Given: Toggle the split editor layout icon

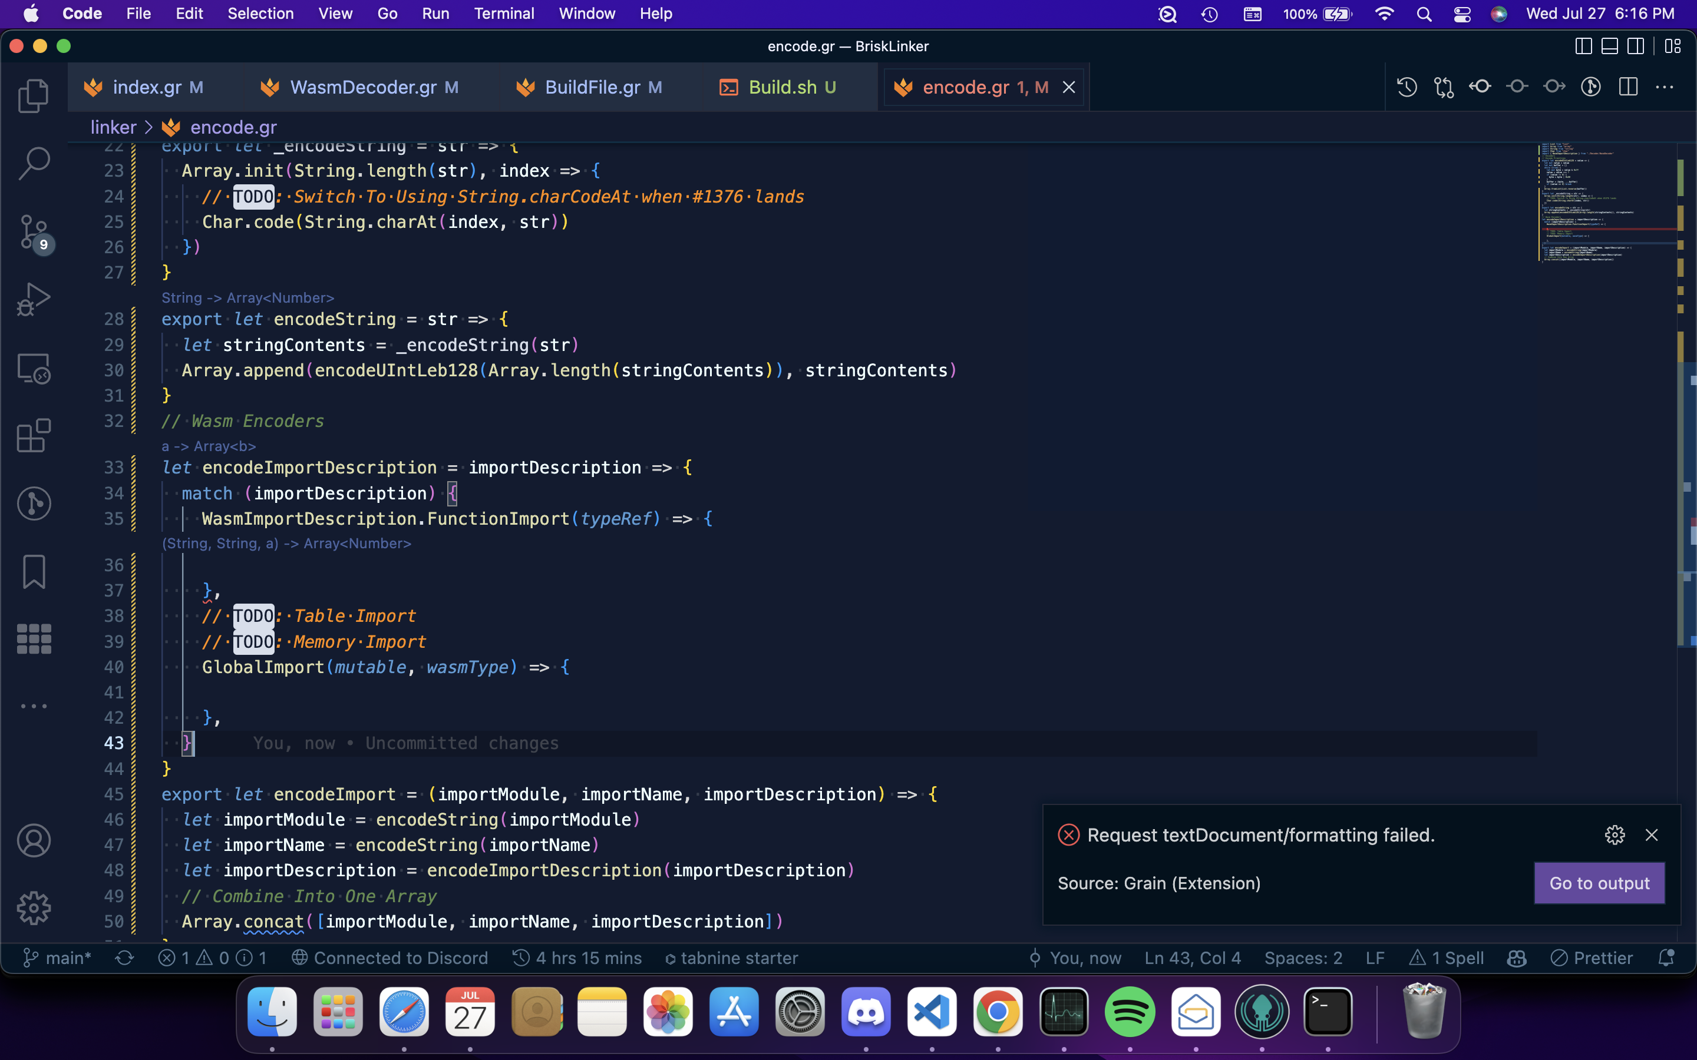Looking at the screenshot, I should point(1628,86).
